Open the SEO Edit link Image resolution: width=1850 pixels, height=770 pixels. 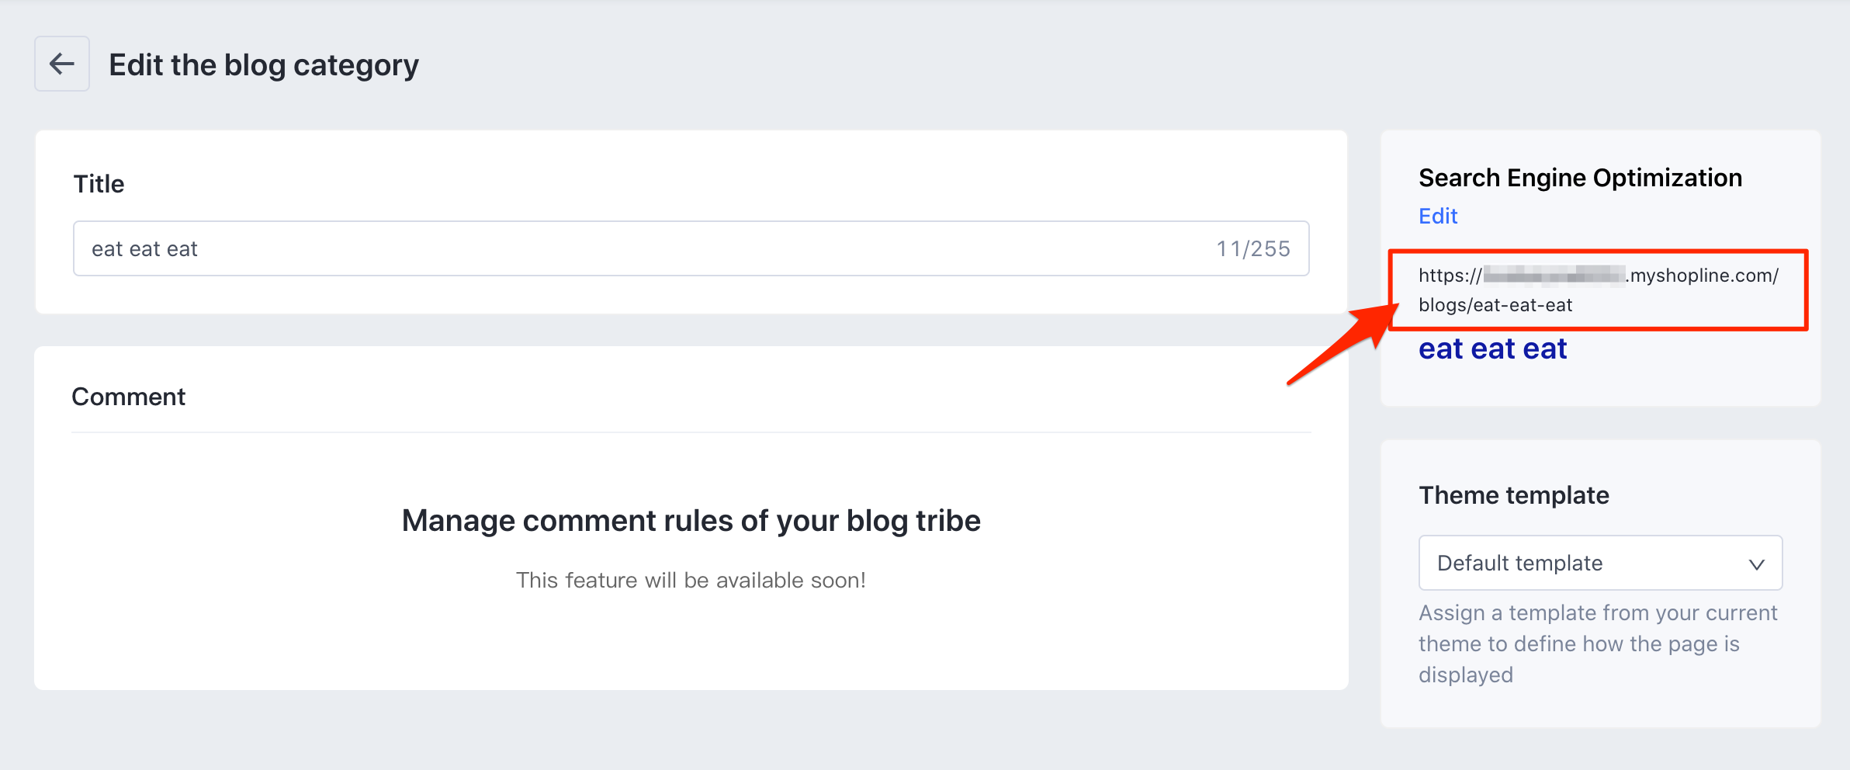1437,216
